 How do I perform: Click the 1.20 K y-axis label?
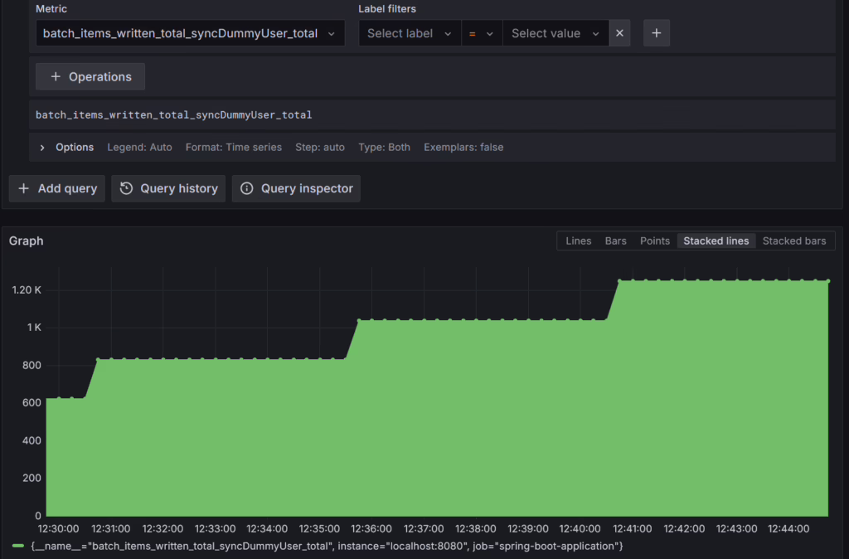click(x=27, y=290)
